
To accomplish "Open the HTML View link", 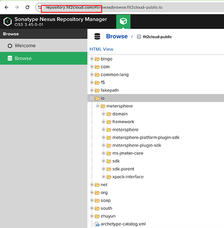I will pos(101,49).
